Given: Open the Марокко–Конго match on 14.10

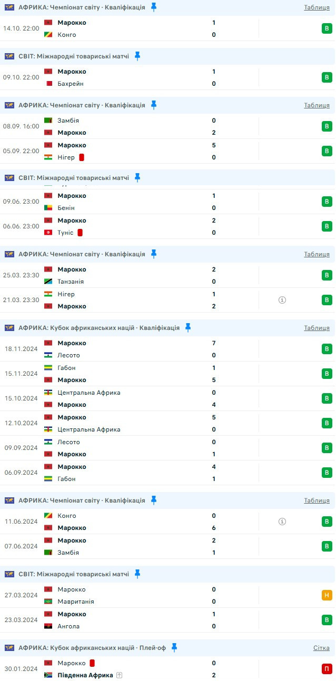Looking at the screenshot, I should tap(132, 28).
